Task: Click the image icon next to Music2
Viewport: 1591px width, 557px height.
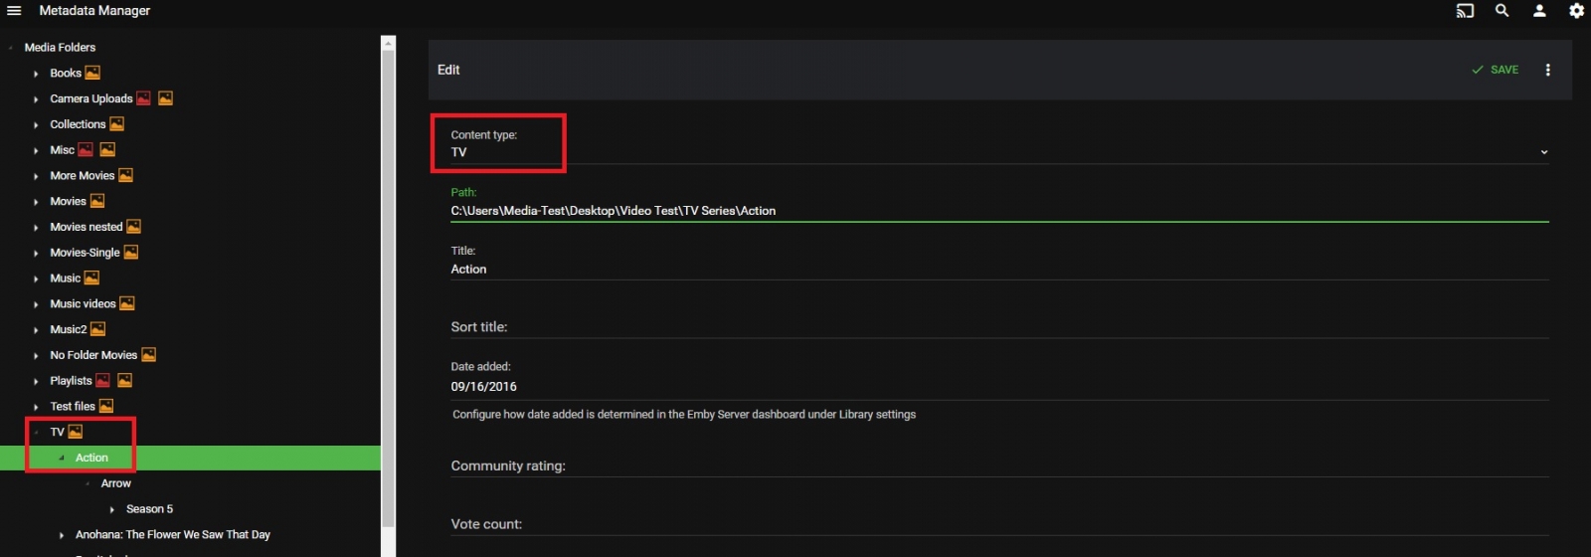Action: [x=97, y=329]
